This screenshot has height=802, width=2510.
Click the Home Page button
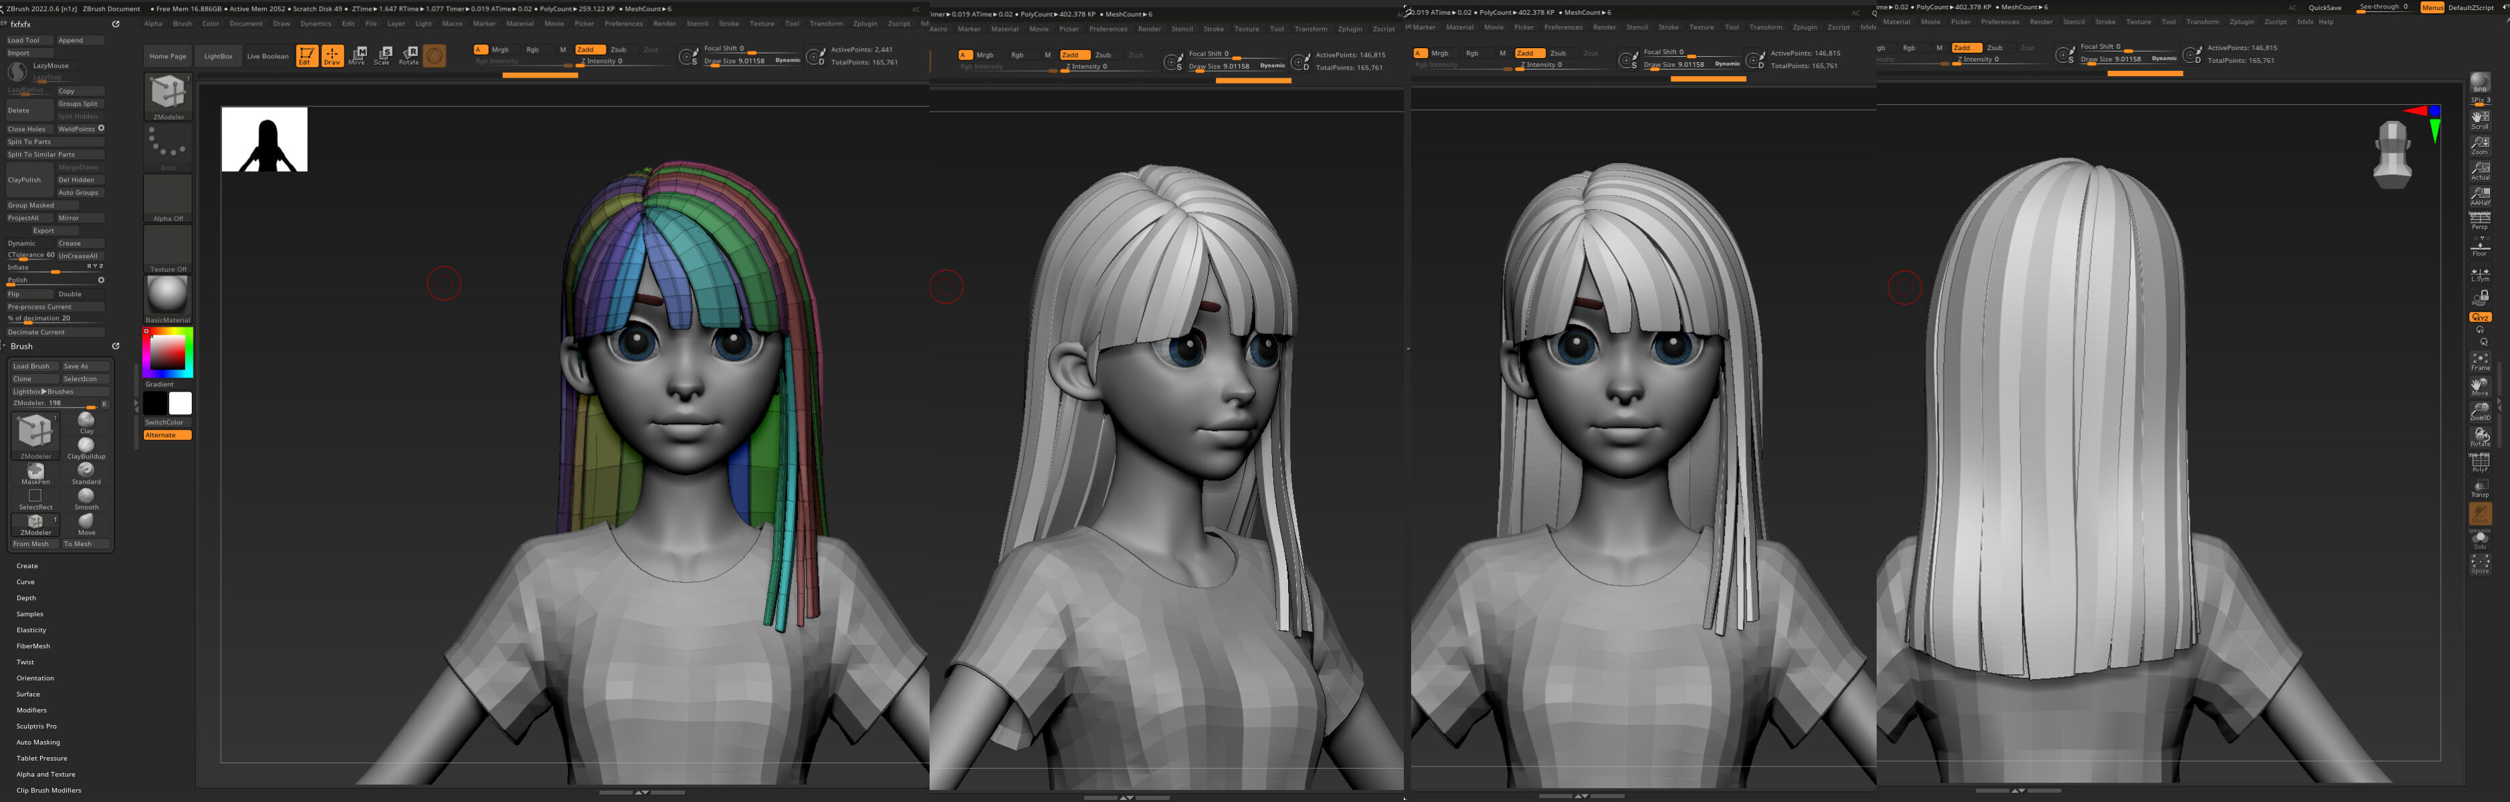tap(168, 56)
